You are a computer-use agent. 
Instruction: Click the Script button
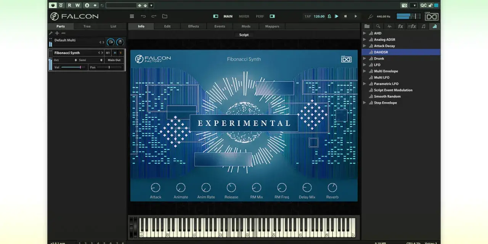coord(244,35)
